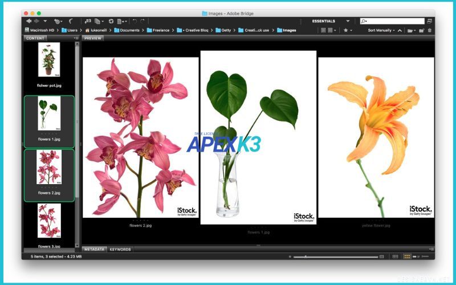Click the Documents folder breadcrumb
This screenshot has width=456, height=285.
tap(127, 30)
